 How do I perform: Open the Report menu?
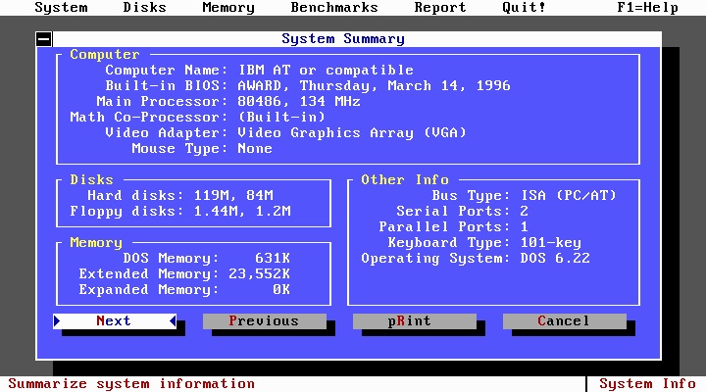click(x=440, y=8)
